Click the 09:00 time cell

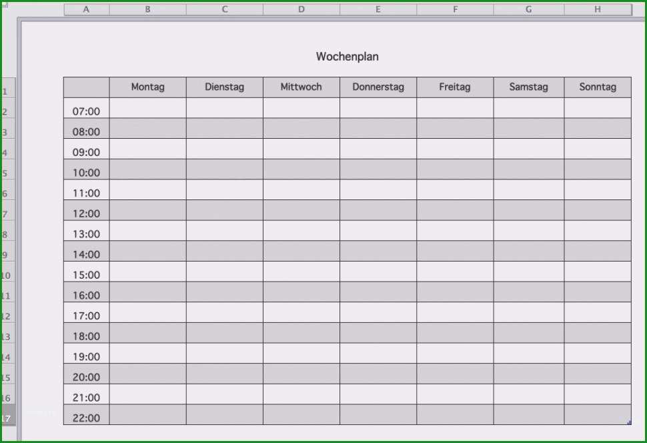[x=86, y=149]
